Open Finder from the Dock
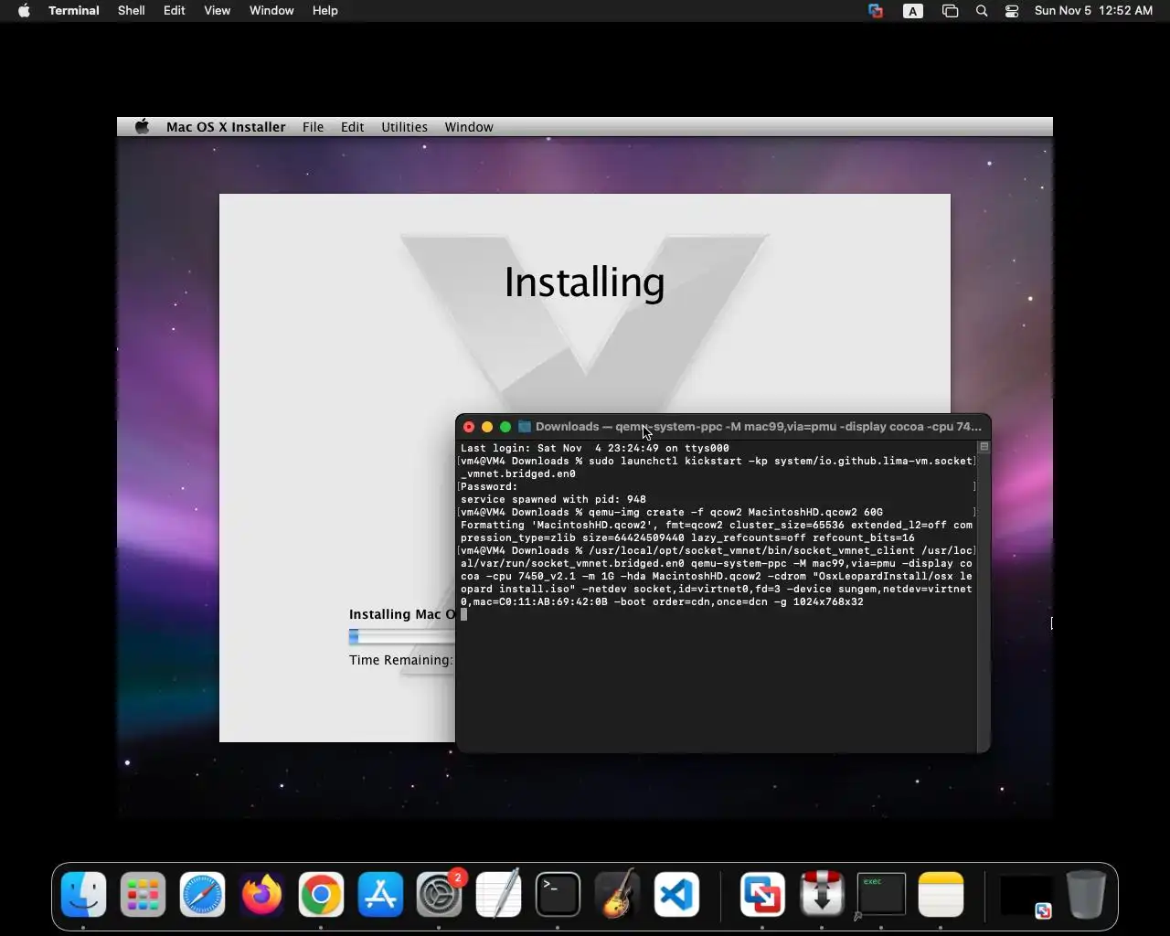Image resolution: width=1170 pixels, height=936 pixels. (83, 894)
